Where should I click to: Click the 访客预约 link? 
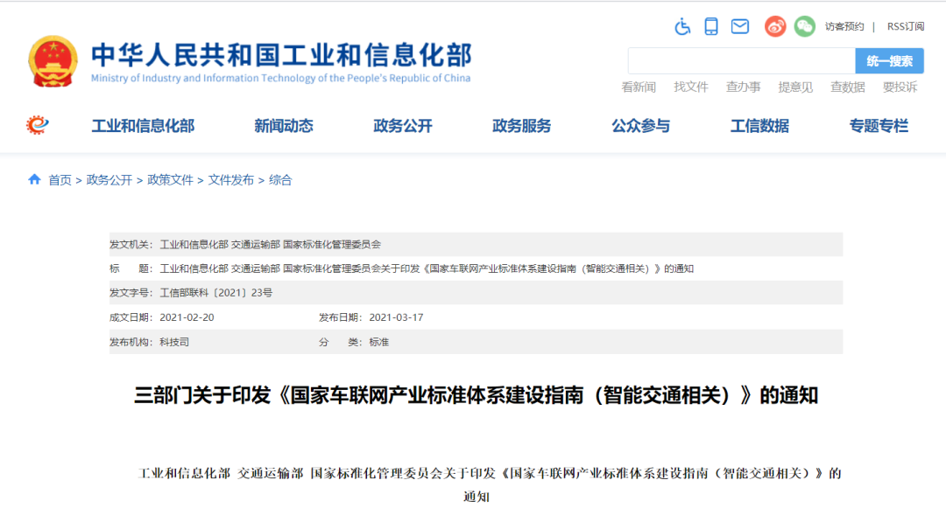point(844,26)
